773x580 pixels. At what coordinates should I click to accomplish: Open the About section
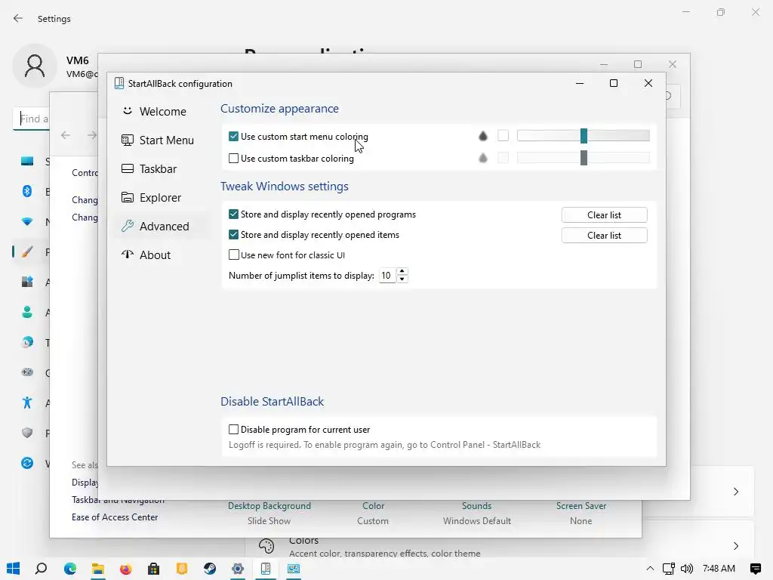click(146, 255)
